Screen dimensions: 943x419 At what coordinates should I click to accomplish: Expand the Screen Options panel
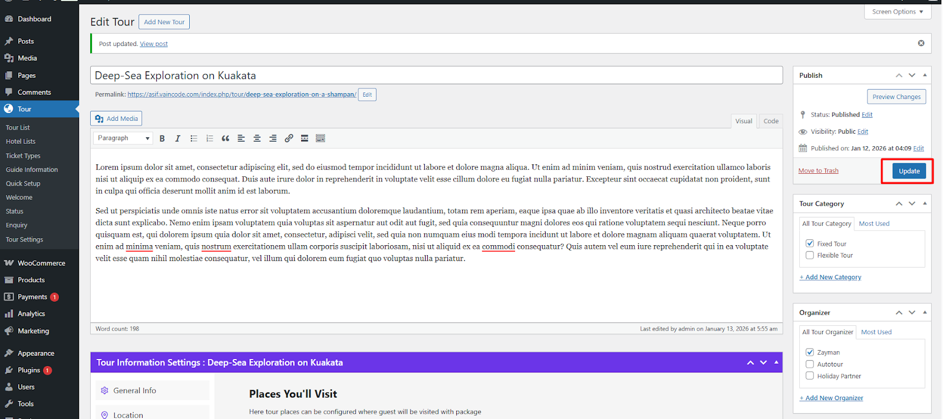[x=897, y=12]
